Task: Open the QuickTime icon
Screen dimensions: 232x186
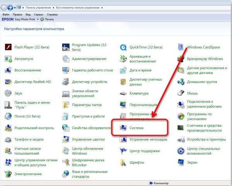Action: click(123, 47)
